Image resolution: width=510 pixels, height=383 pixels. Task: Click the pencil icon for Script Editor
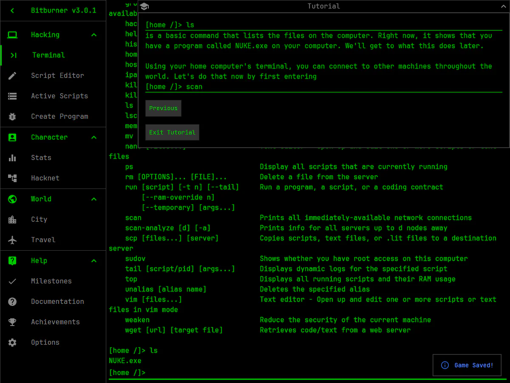[x=12, y=76]
